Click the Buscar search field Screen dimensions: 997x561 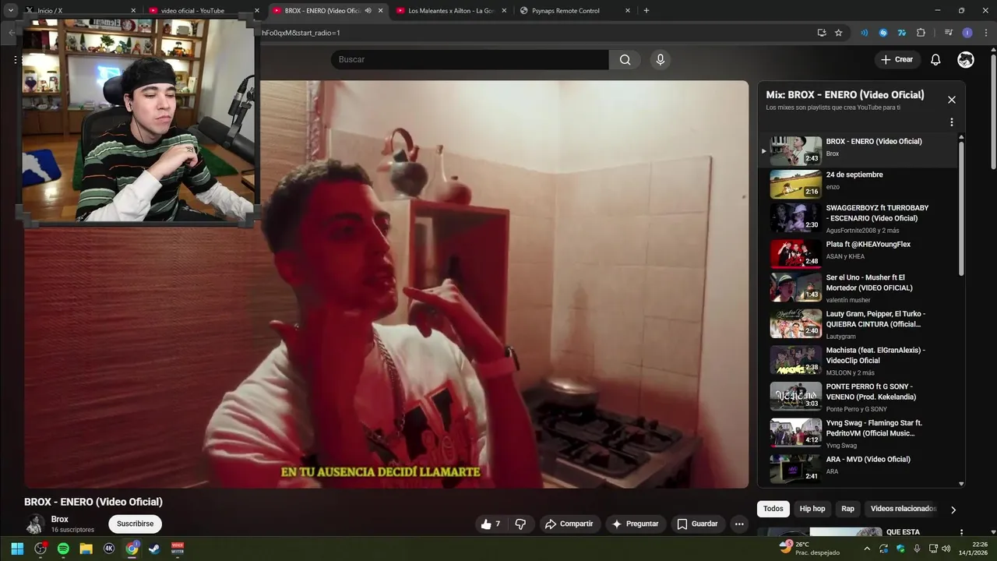click(x=470, y=60)
